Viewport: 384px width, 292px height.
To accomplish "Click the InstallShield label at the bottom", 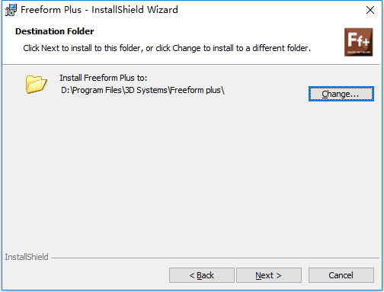I will pos(27,257).
